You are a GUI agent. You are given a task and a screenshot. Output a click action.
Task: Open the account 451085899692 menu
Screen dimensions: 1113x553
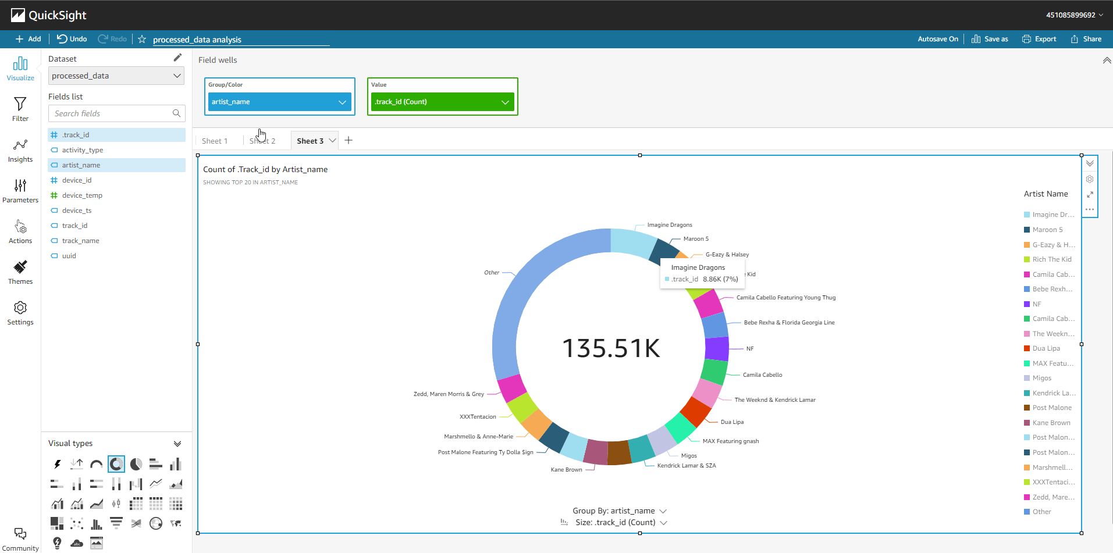(1075, 15)
